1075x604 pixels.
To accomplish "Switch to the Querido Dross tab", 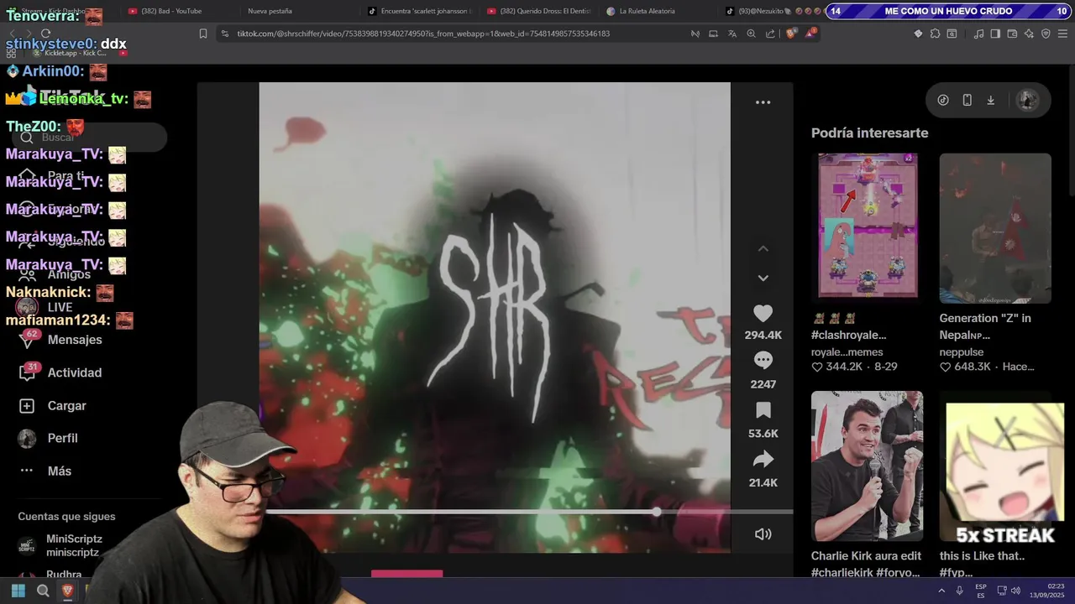I will [x=539, y=11].
